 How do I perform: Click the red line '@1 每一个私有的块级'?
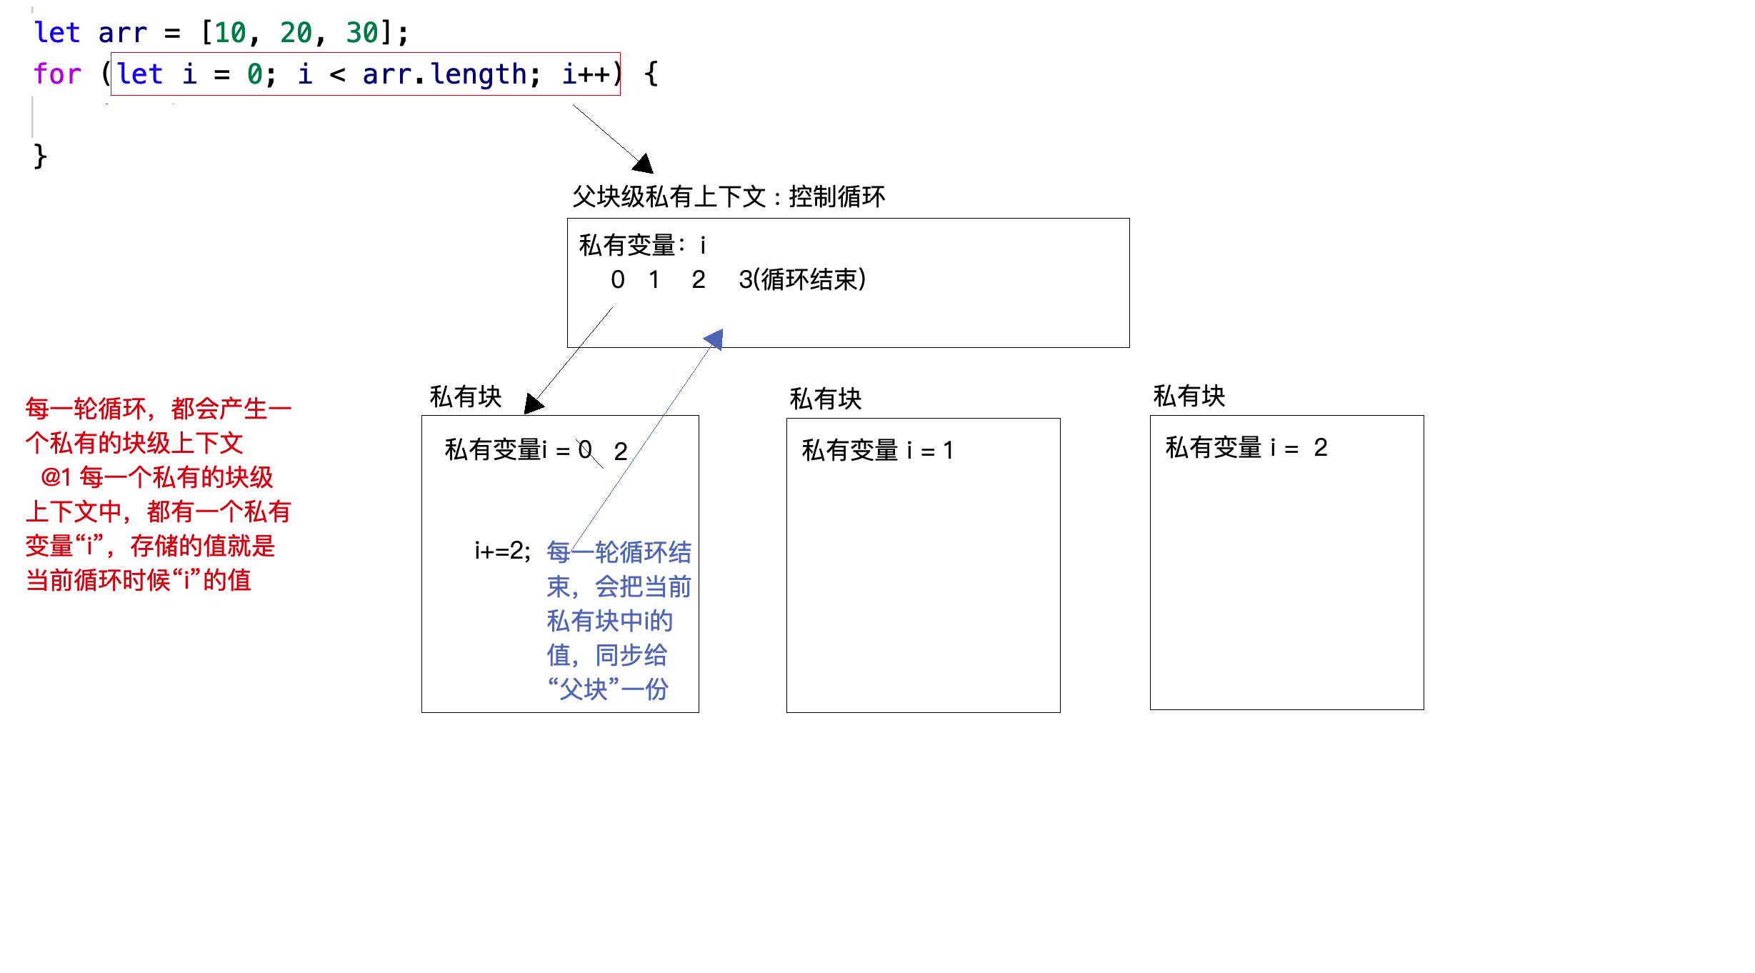[157, 477]
